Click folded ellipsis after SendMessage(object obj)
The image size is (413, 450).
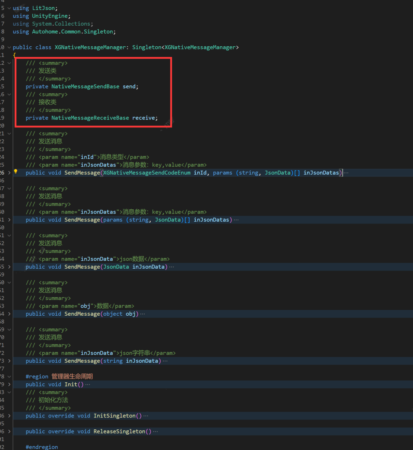[x=143, y=314]
